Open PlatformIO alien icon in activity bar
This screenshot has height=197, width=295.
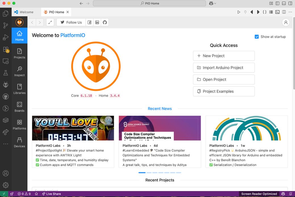[6, 85]
